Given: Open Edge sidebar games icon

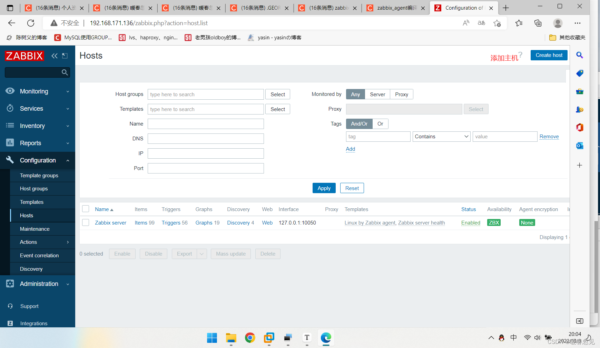Looking at the screenshot, I should point(580,110).
